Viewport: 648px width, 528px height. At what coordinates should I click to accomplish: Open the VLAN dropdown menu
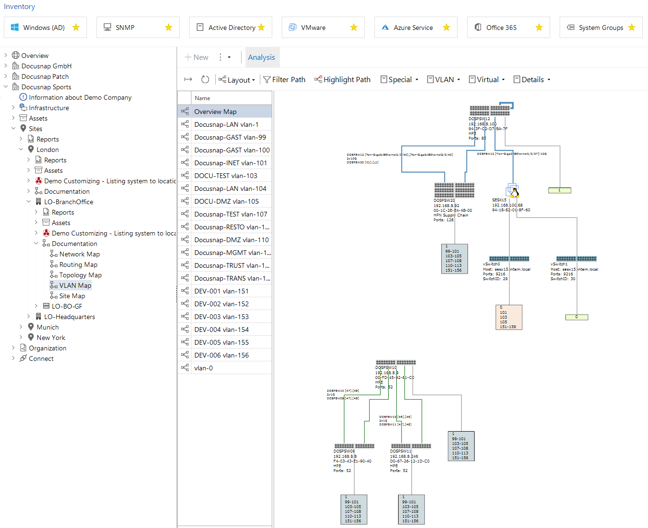pyautogui.click(x=444, y=80)
